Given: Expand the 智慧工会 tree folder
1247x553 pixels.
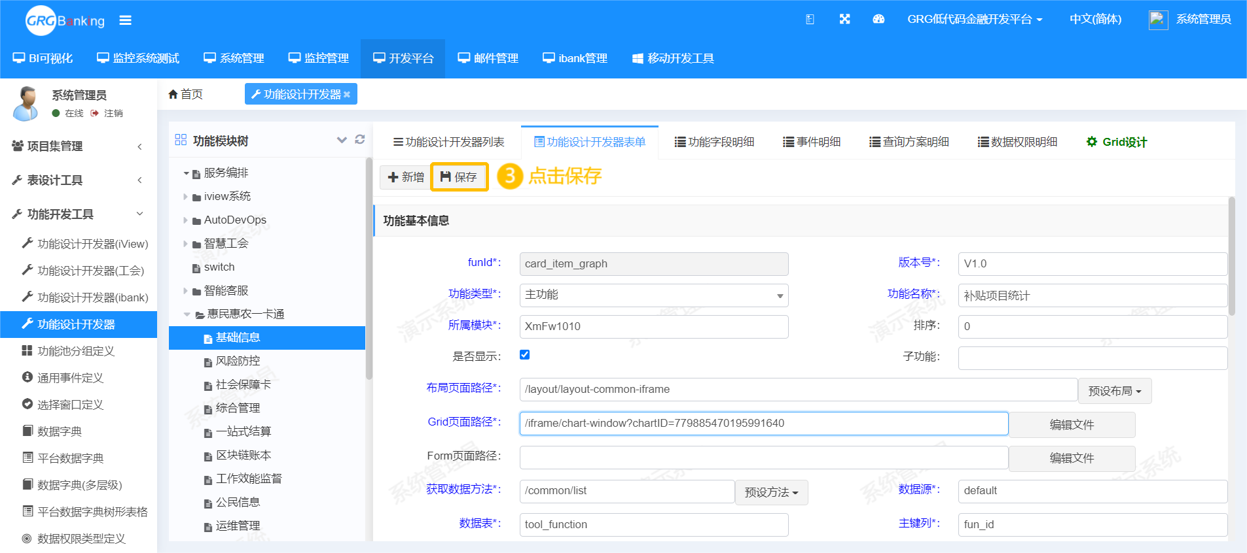Looking at the screenshot, I should [185, 244].
